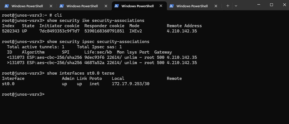The image size is (289, 124).
Task: Close the Windows Terminal window
Action: pyautogui.click(x=284, y=5)
